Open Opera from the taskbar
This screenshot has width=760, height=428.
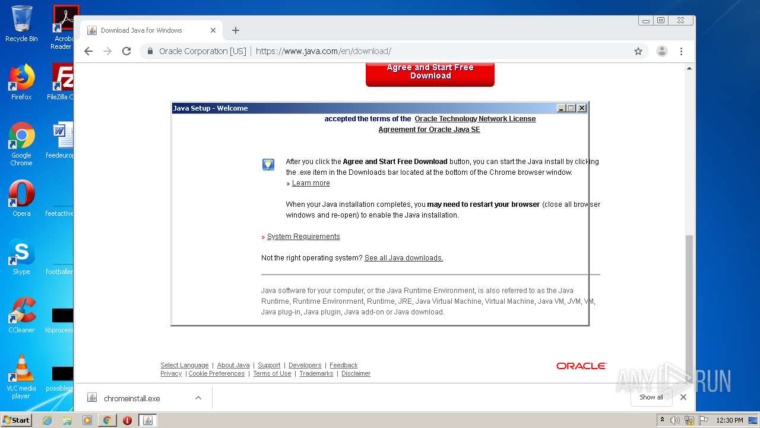pos(127,420)
